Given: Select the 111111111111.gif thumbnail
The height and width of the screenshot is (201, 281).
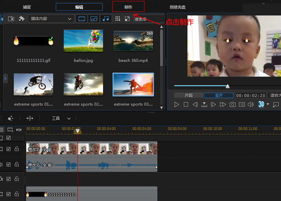Looking at the screenshot, I should (x=34, y=41).
